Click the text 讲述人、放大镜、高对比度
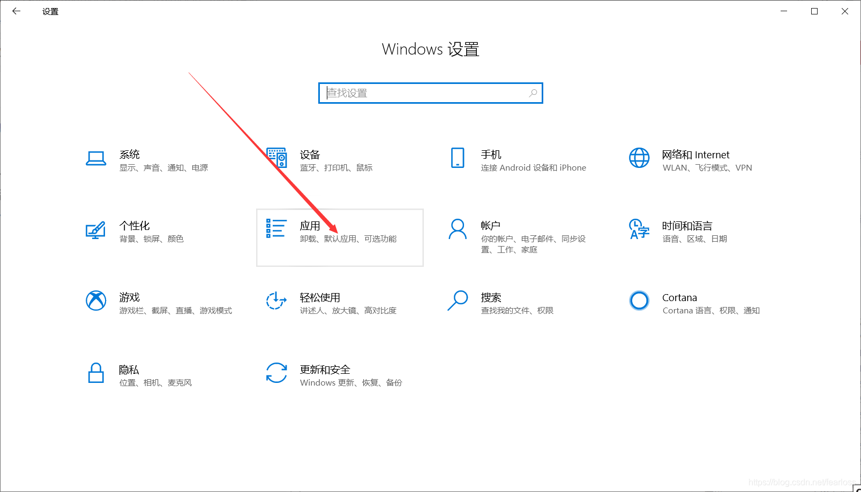Image resolution: width=861 pixels, height=492 pixels. click(x=348, y=311)
